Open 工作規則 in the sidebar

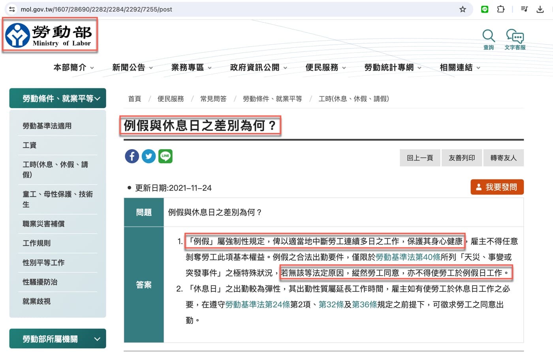[36, 243]
